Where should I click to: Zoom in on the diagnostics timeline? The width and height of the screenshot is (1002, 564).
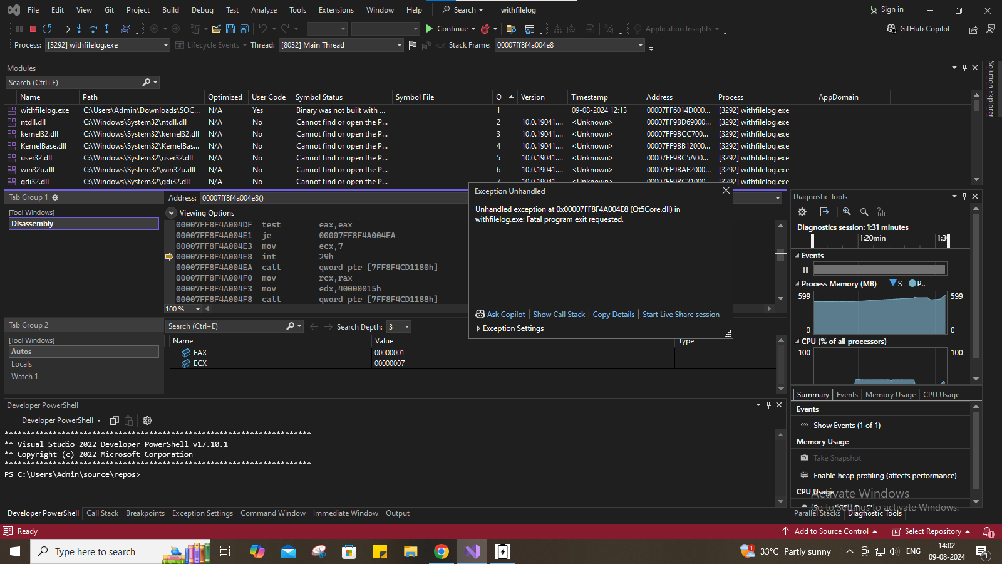(847, 212)
